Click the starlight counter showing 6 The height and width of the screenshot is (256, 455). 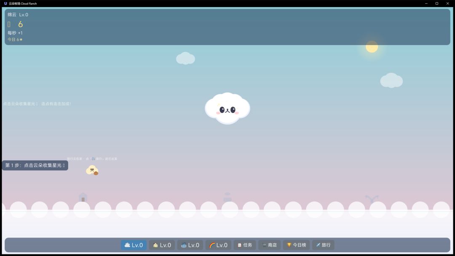click(20, 24)
